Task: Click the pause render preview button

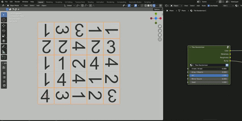Action: 161,6
